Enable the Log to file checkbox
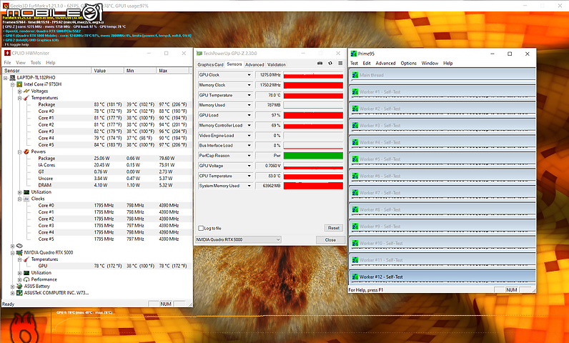Screen dimensions: 569x343 [201, 228]
